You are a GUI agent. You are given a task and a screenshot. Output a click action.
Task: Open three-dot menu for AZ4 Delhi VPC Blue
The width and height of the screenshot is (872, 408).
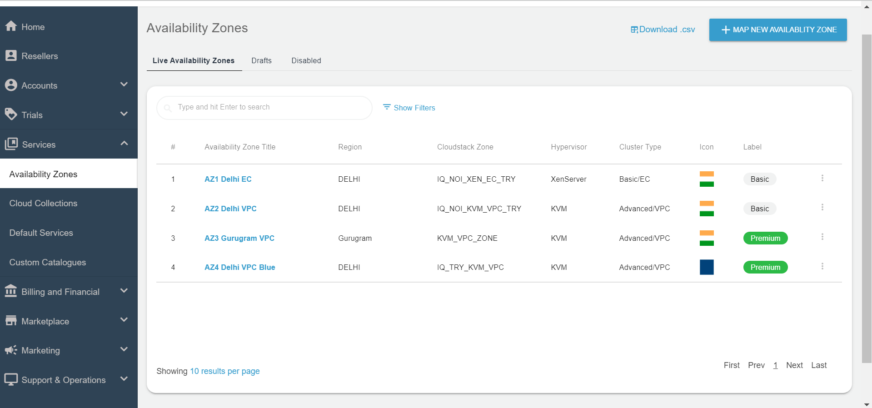[x=822, y=266]
